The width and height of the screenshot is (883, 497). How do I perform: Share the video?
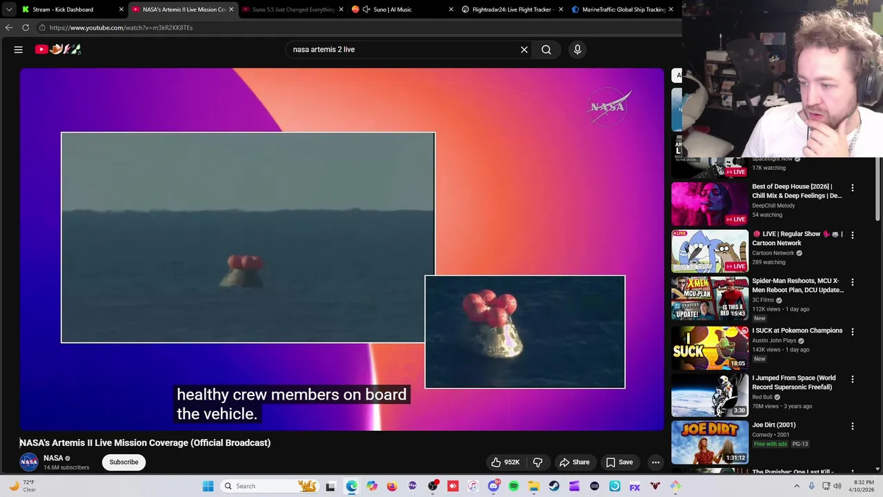575,462
